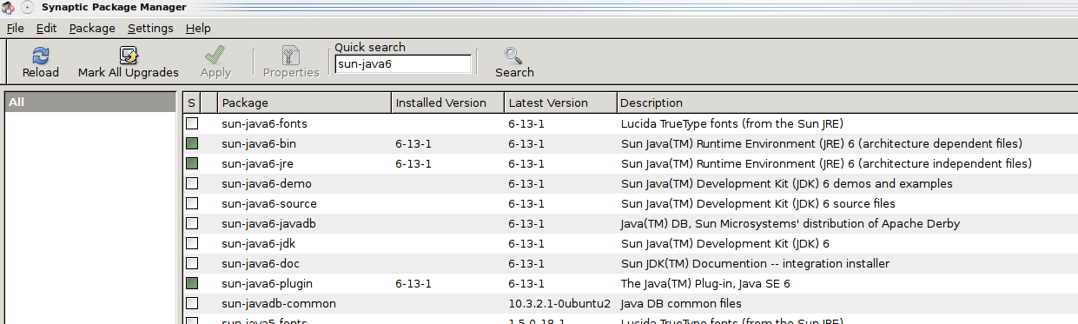The width and height of the screenshot is (1078, 324).
Task: Click the 'JDK 6 demos and examples' description
Action: pos(786,183)
